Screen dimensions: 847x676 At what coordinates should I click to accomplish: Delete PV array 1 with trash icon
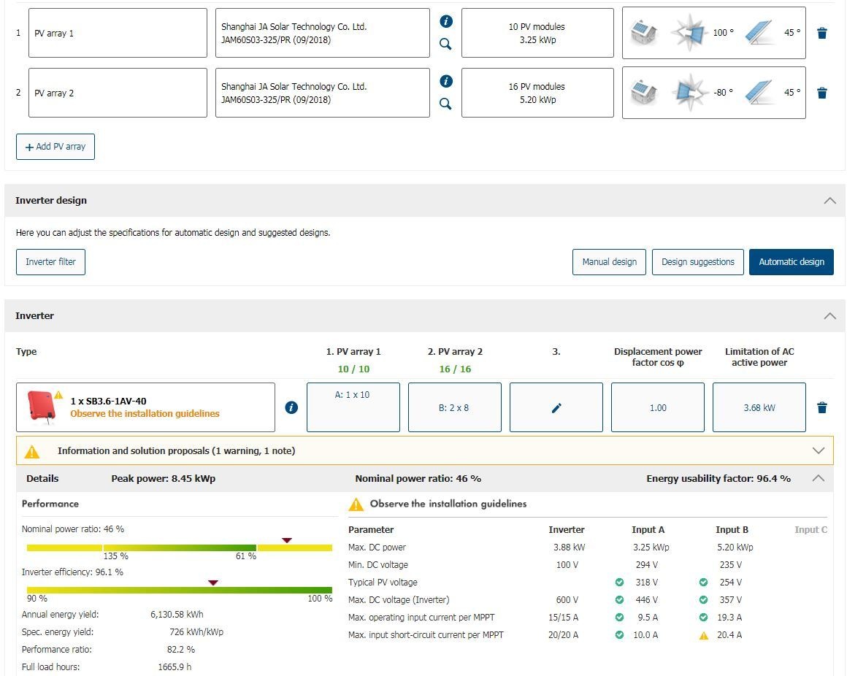pyautogui.click(x=822, y=33)
